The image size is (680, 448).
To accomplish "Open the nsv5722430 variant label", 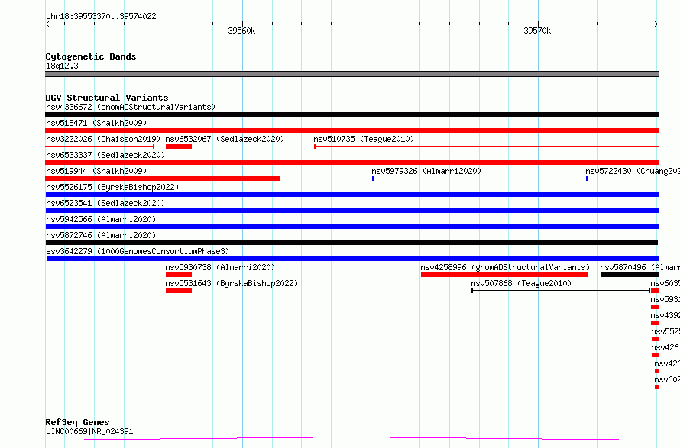I will point(633,171).
